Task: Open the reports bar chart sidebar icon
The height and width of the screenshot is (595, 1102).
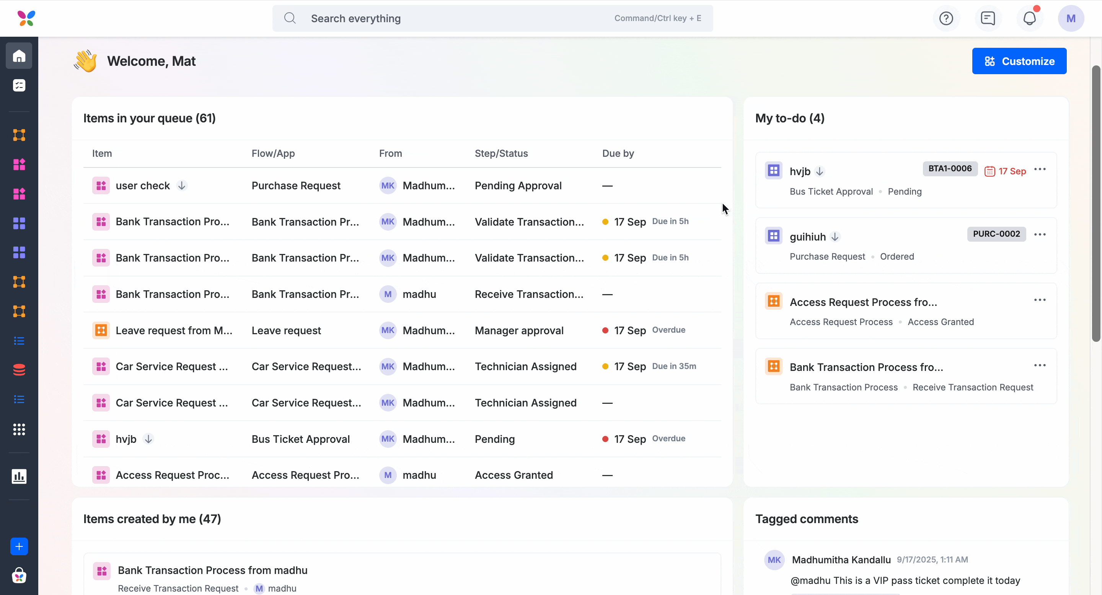Action: point(19,476)
